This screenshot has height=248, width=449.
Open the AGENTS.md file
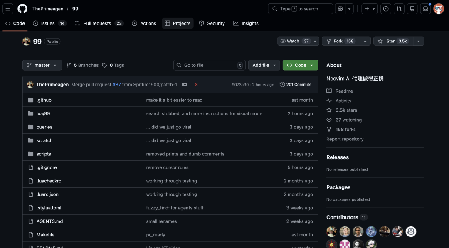click(x=49, y=221)
